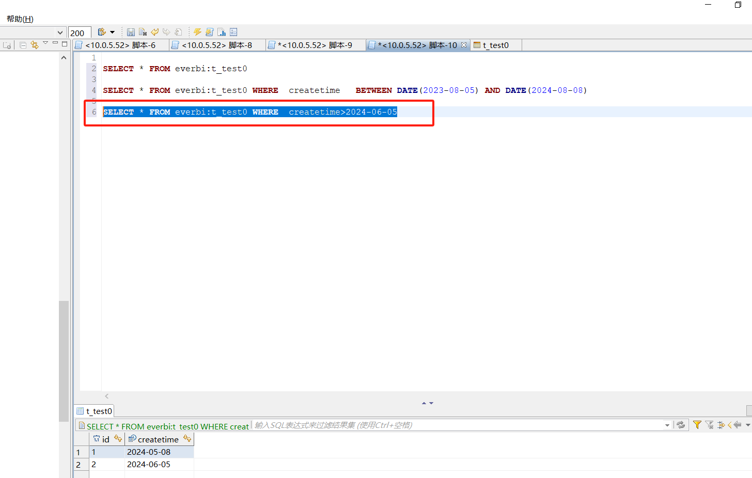Click the transaction mode toolbar icon
The height and width of the screenshot is (478, 752).
[102, 32]
